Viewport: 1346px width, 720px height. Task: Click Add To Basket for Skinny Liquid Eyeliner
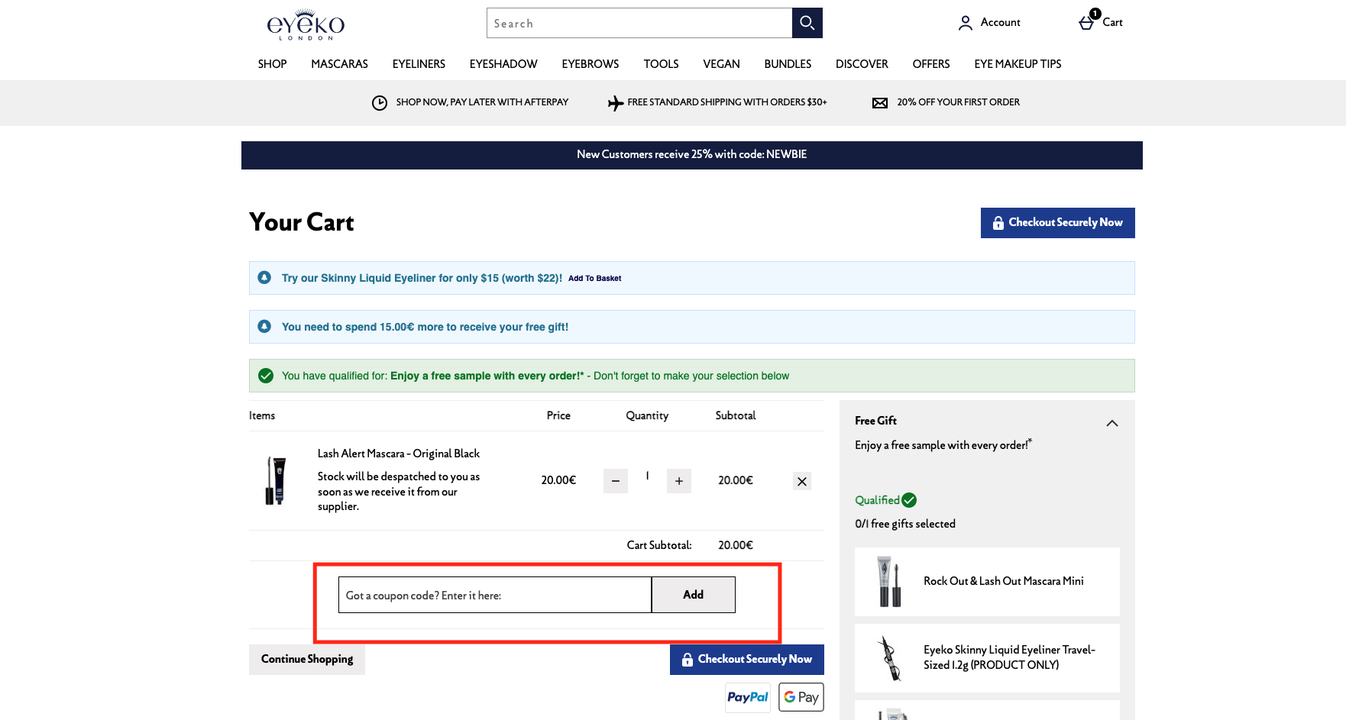pos(594,279)
